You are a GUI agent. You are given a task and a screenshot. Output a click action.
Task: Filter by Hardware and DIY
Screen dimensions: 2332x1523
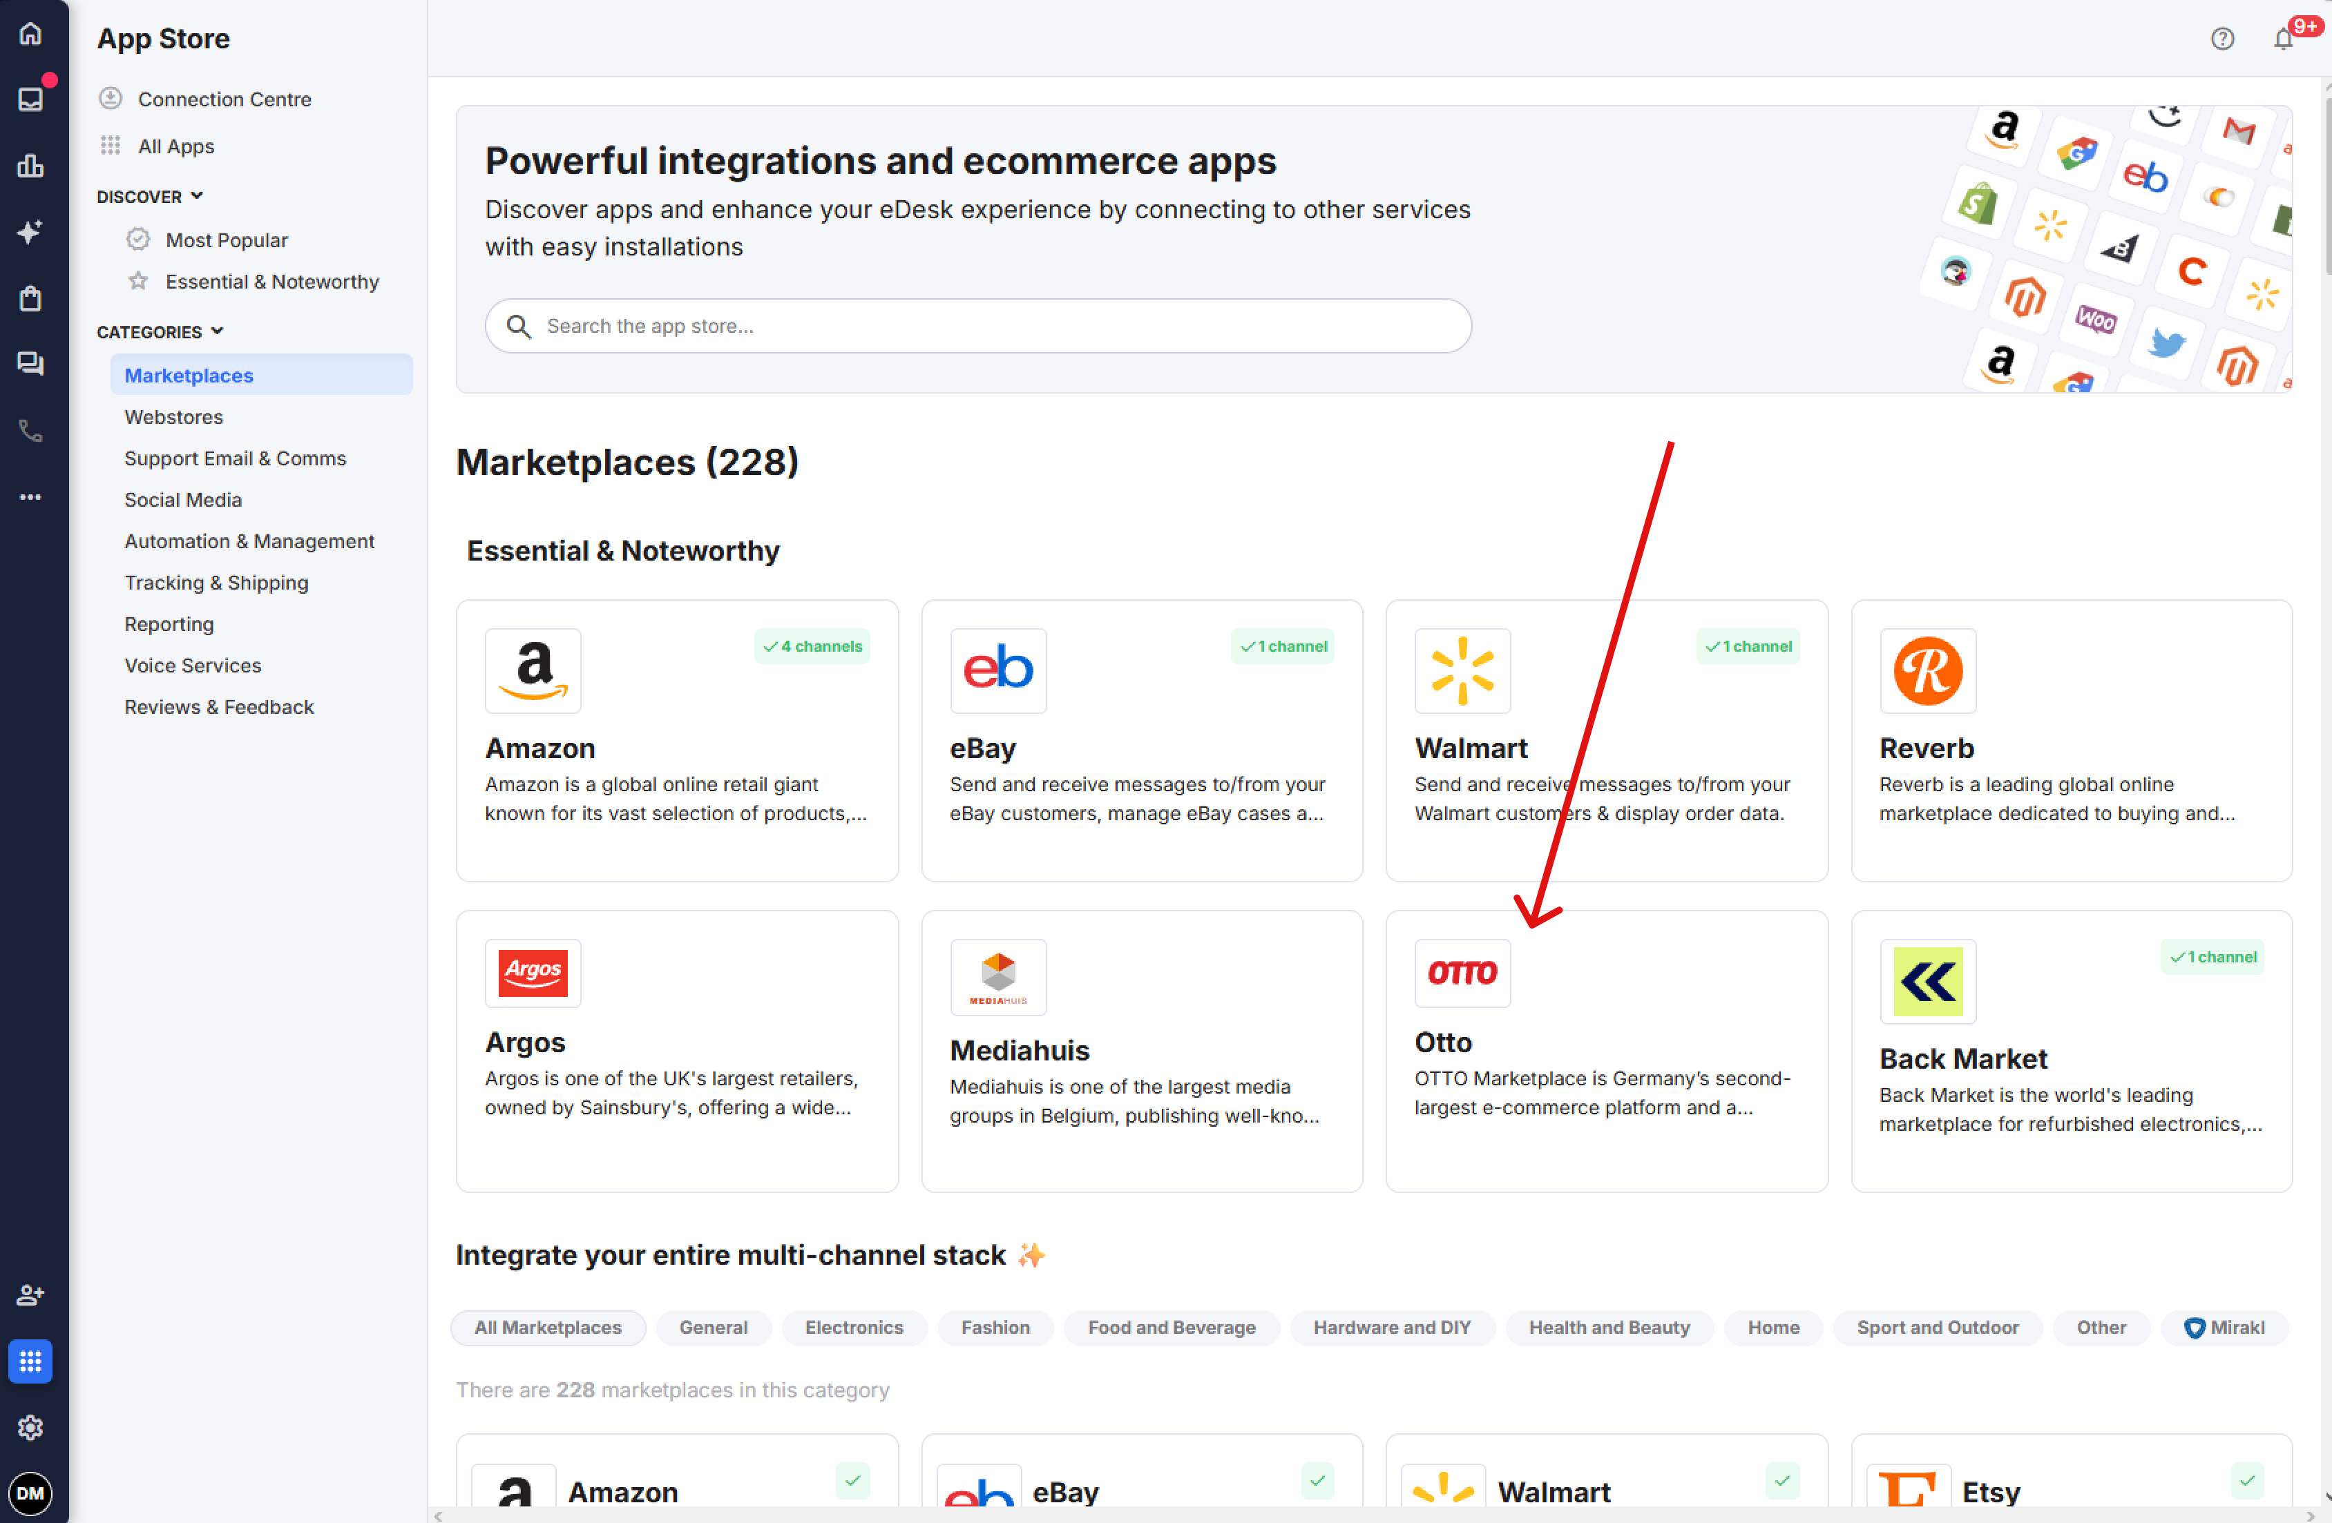(x=1393, y=1327)
